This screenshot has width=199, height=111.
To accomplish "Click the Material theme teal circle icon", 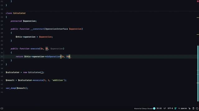I will tap(154, 108).
